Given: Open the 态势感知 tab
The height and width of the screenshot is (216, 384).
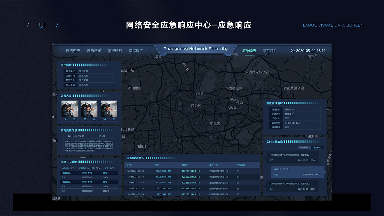Looking at the screenshot, I should click(x=94, y=50).
